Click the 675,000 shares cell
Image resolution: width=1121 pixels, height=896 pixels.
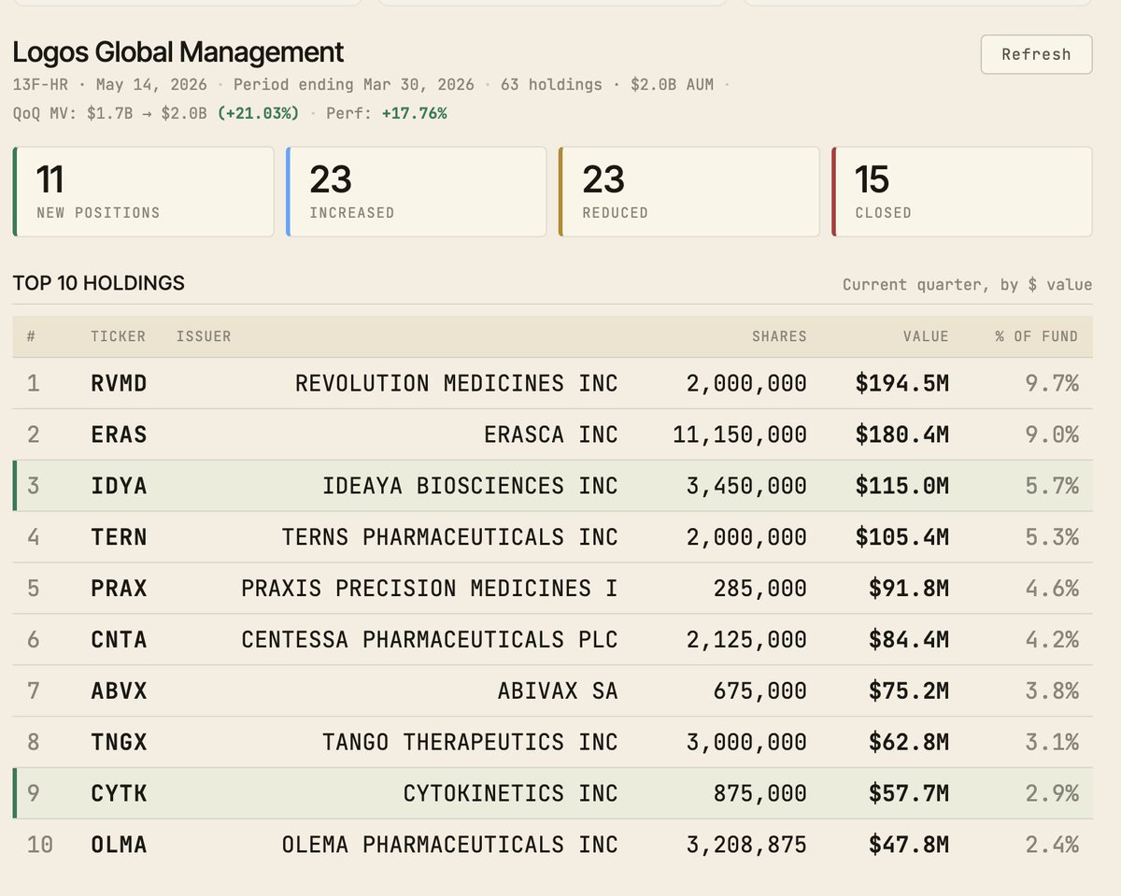pos(760,691)
